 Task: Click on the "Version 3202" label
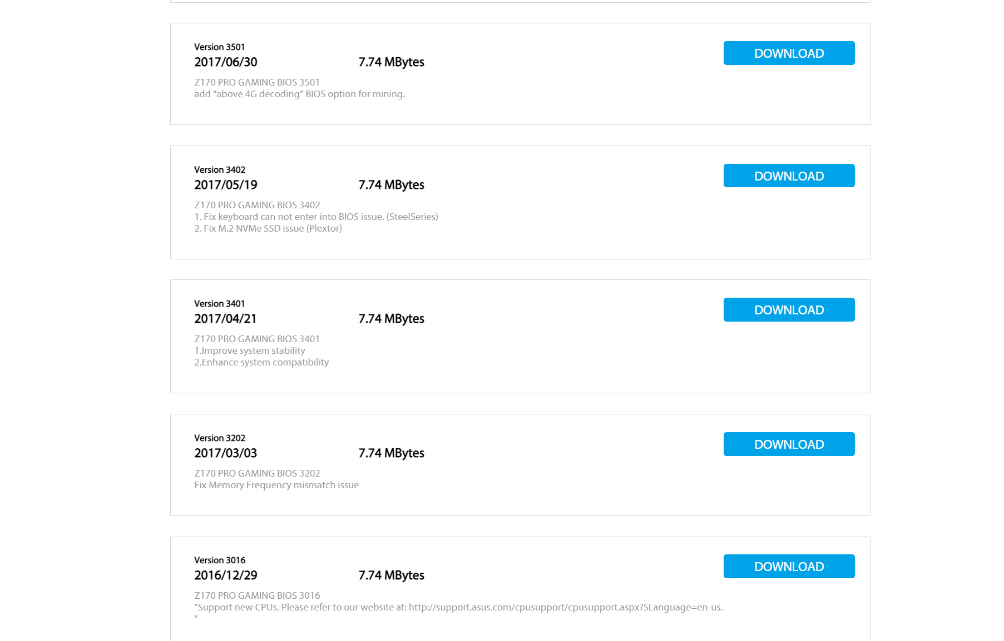(x=219, y=438)
